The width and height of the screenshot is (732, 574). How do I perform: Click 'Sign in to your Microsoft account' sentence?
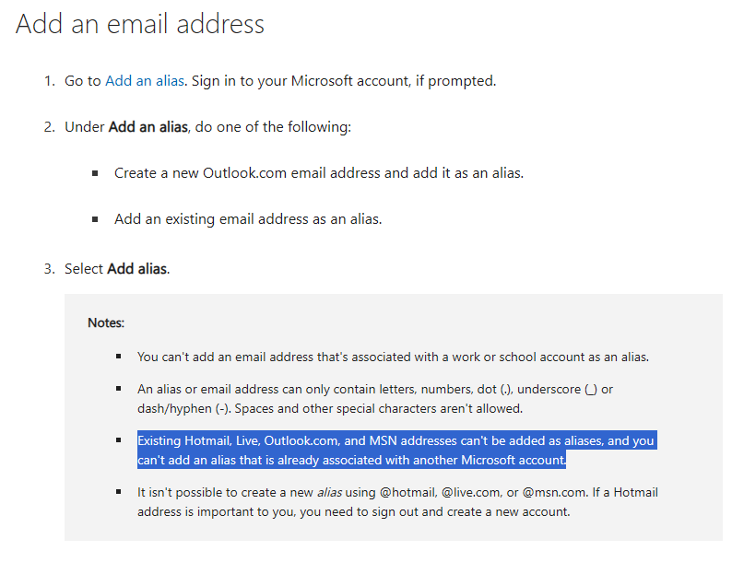click(344, 81)
